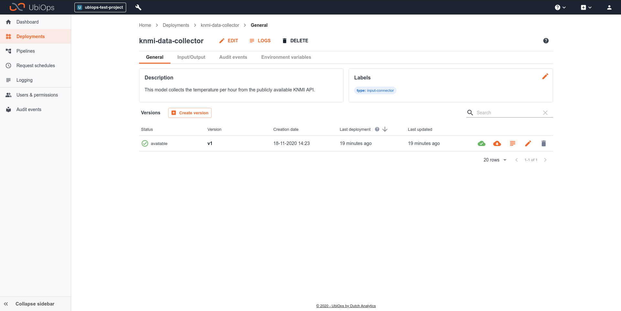Click the orange cloud download icon for v1
The height and width of the screenshot is (311, 621).
tap(497, 143)
